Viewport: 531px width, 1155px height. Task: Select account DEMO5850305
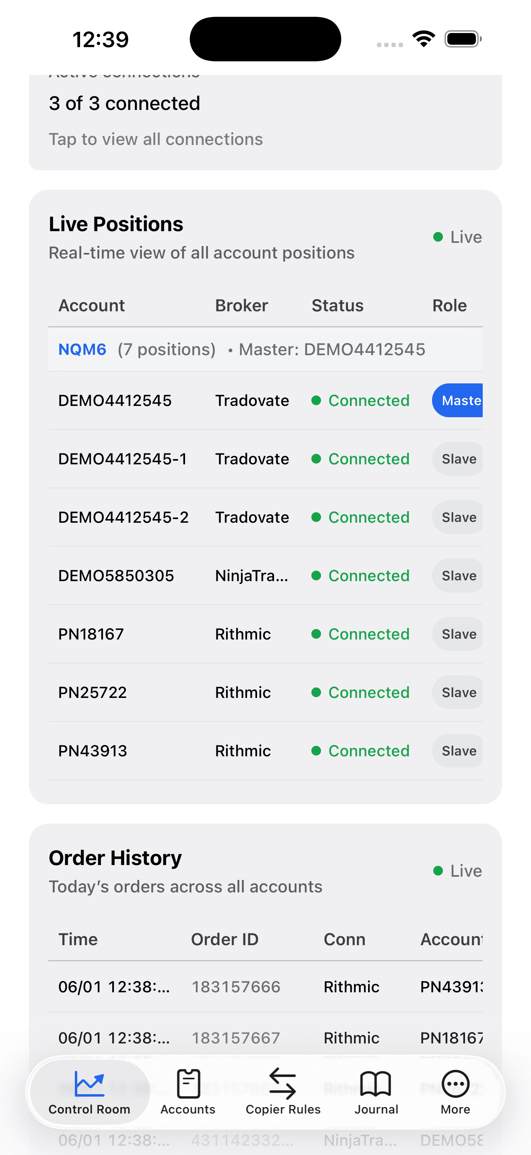pos(116,575)
